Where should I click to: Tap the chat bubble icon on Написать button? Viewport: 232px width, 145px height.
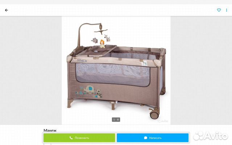(x=145, y=138)
